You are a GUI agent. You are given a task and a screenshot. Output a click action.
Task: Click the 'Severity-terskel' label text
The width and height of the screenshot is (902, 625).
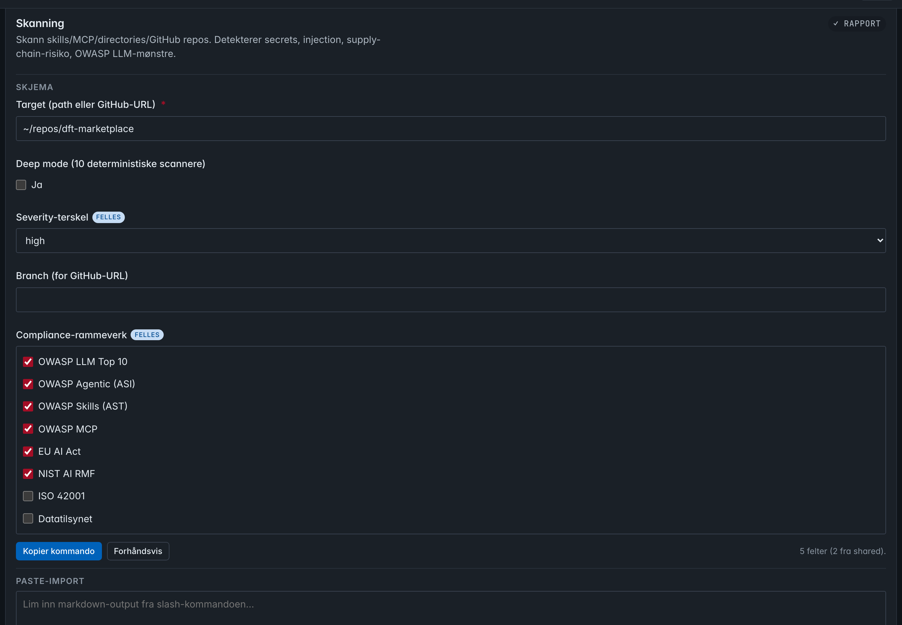52,217
